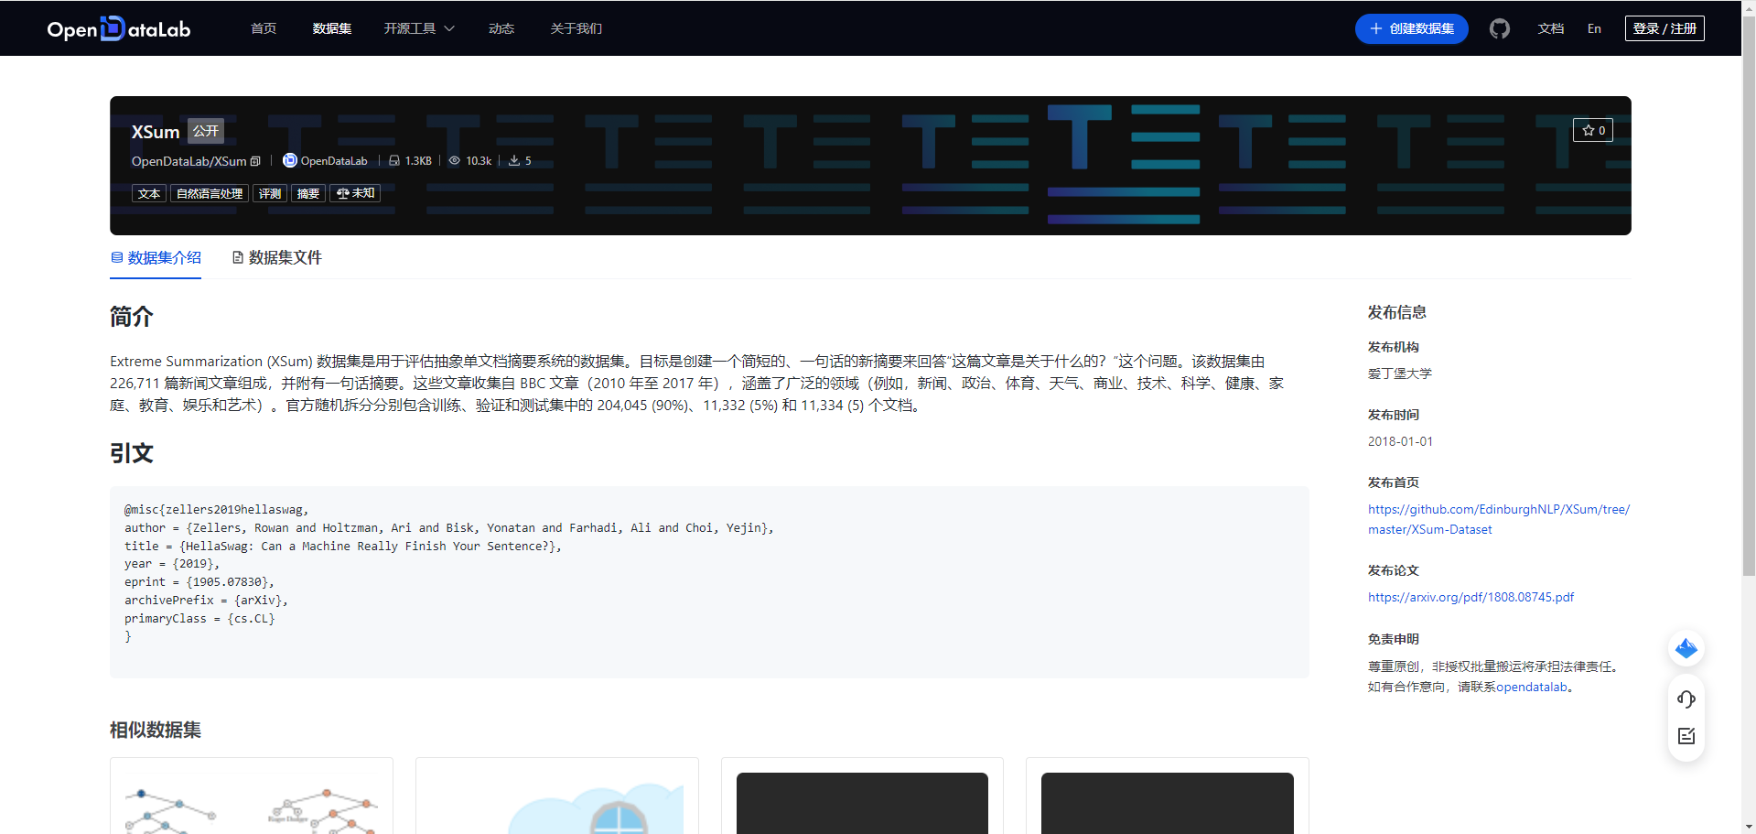
Task: Open the first similar dataset thumbnail
Action: (x=252, y=802)
